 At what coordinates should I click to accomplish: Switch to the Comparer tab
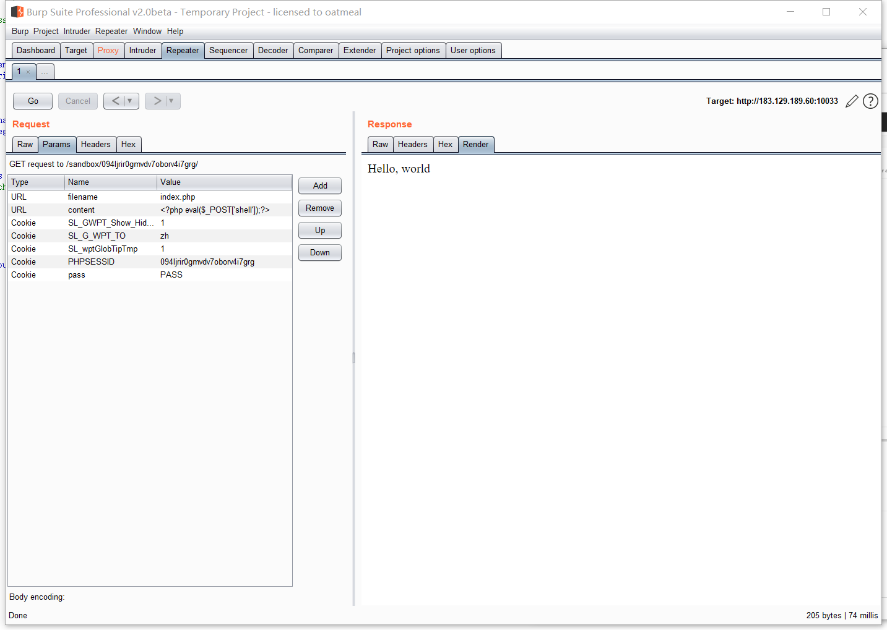pyautogui.click(x=316, y=51)
